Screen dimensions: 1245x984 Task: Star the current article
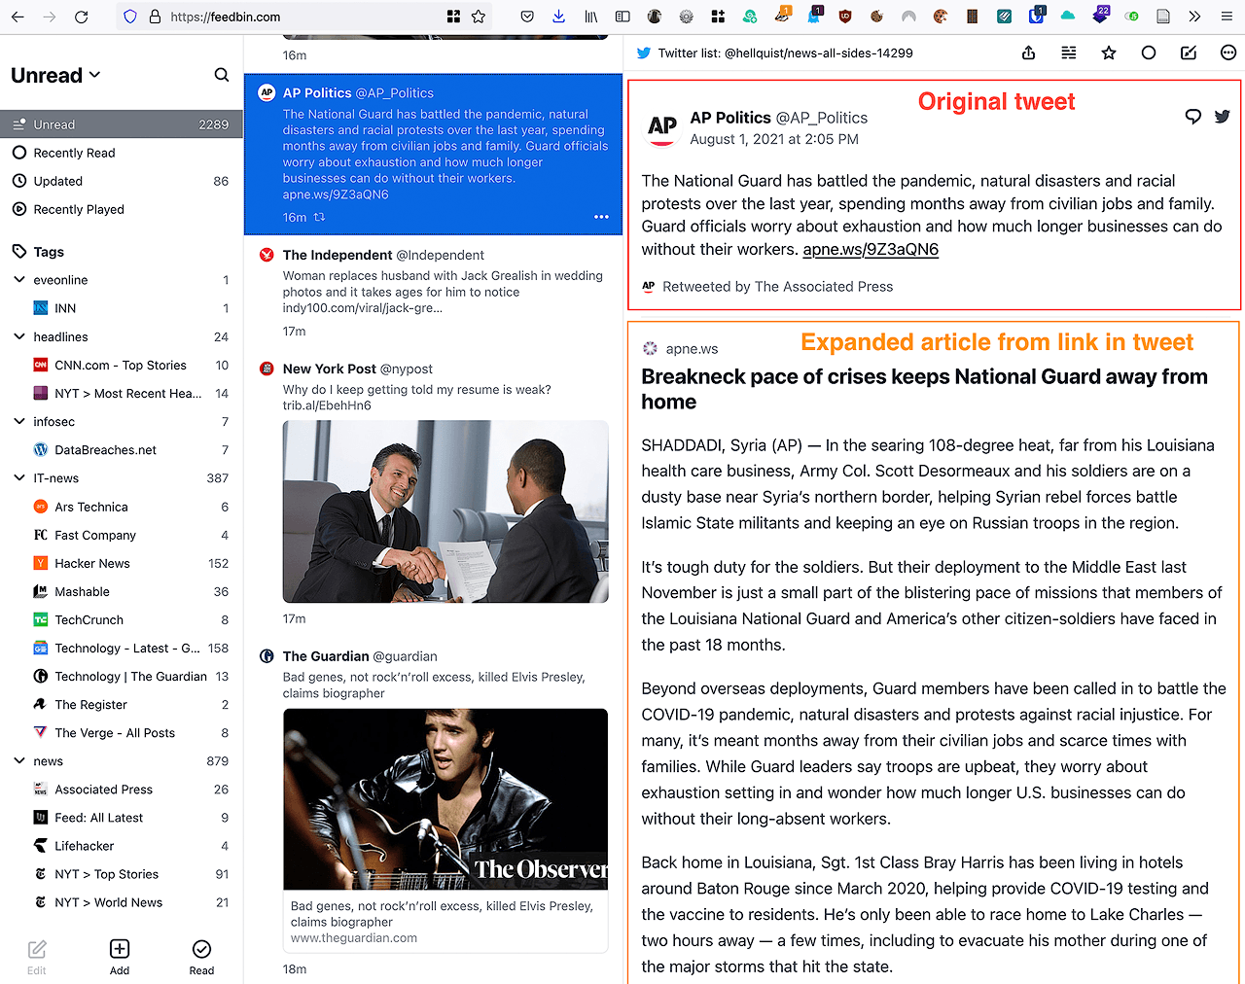point(1109,53)
